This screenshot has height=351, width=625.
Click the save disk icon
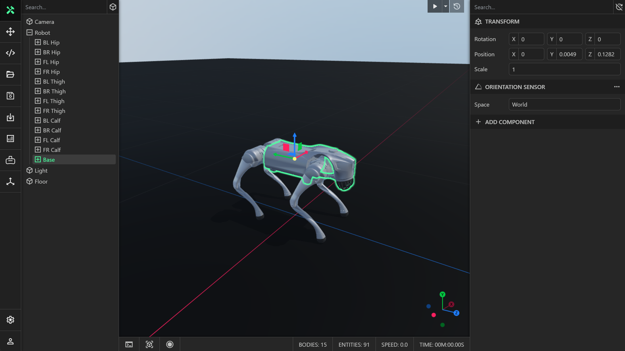tap(10, 96)
